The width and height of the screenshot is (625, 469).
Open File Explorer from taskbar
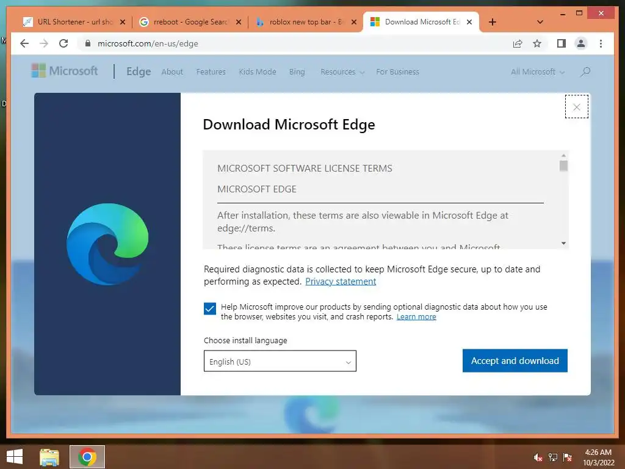point(49,457)
